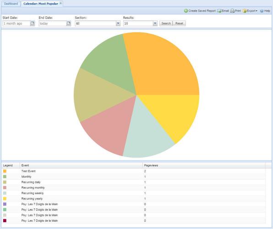273x229 pixels.
Task: Focus the Start Date input field
Action: pyautogui.click(x=16, y=23)
